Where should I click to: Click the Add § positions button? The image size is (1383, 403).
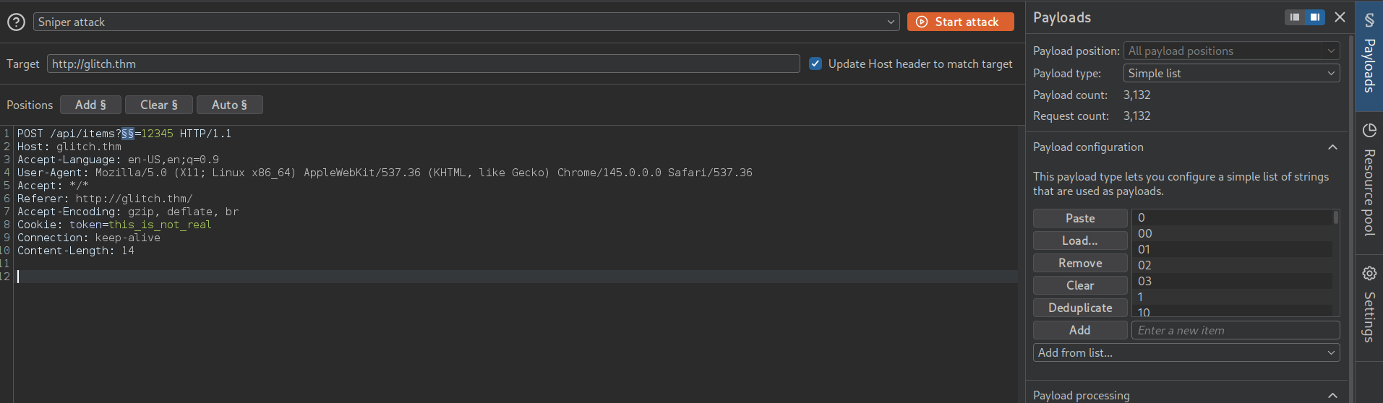pos(90,105)
